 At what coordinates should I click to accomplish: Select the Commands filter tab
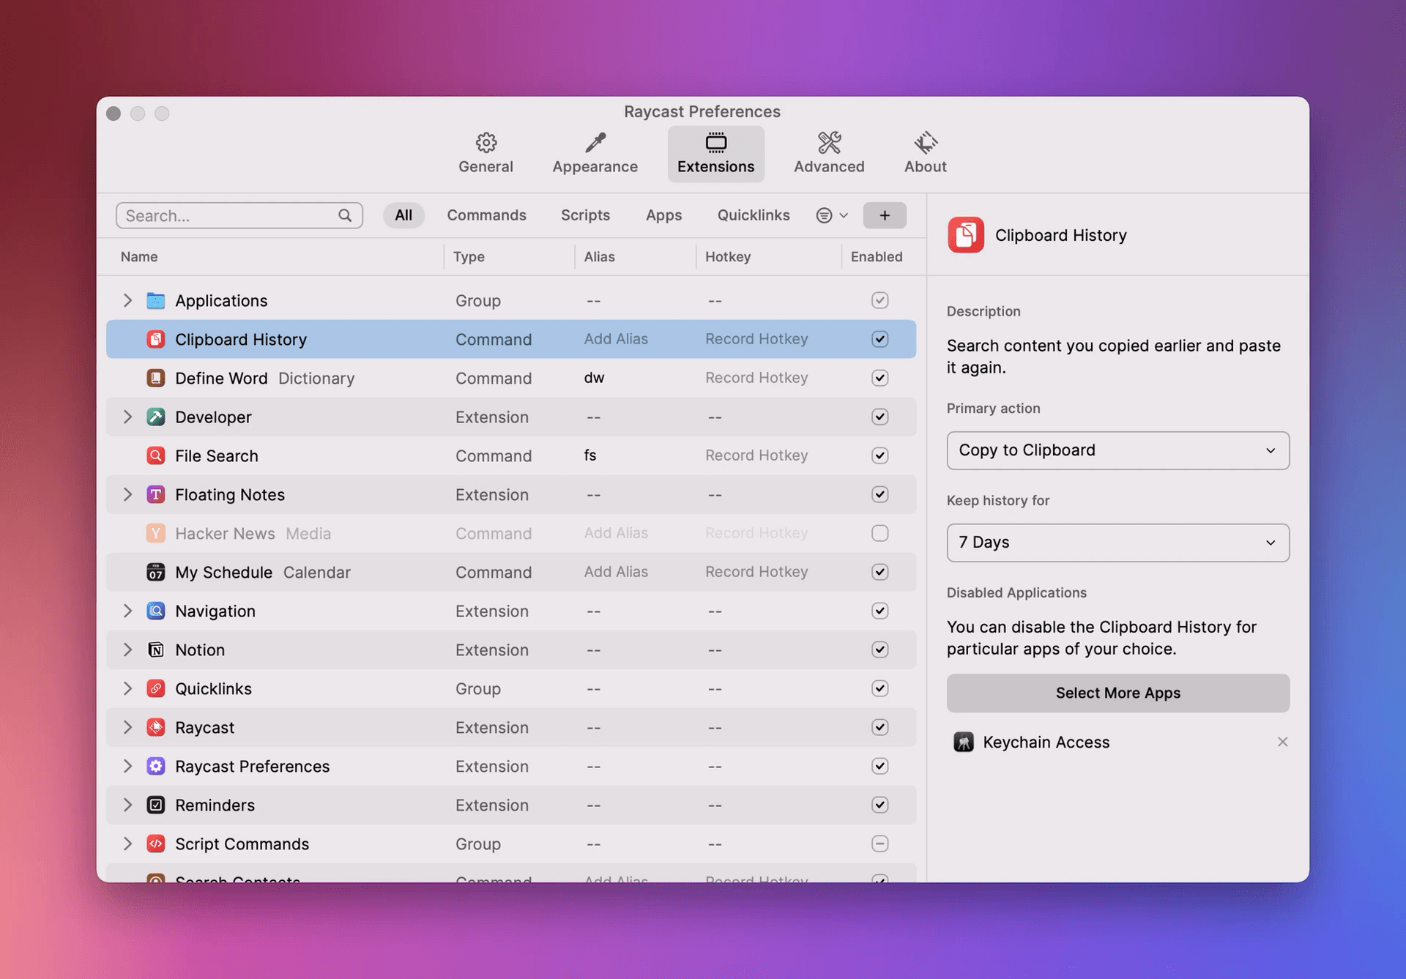486,215
